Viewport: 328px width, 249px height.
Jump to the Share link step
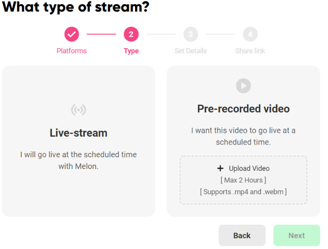[250, 51]
